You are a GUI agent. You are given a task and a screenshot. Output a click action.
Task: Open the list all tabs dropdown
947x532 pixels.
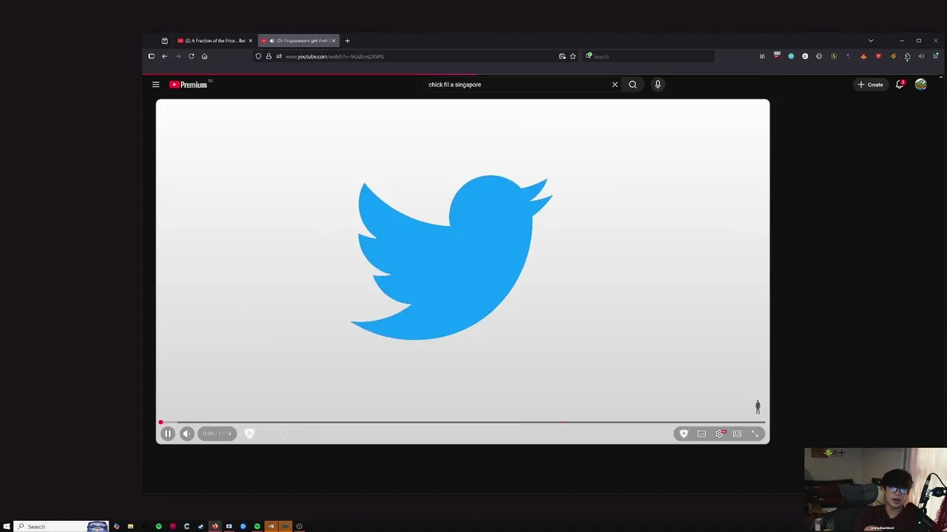[x=871, y=41]
